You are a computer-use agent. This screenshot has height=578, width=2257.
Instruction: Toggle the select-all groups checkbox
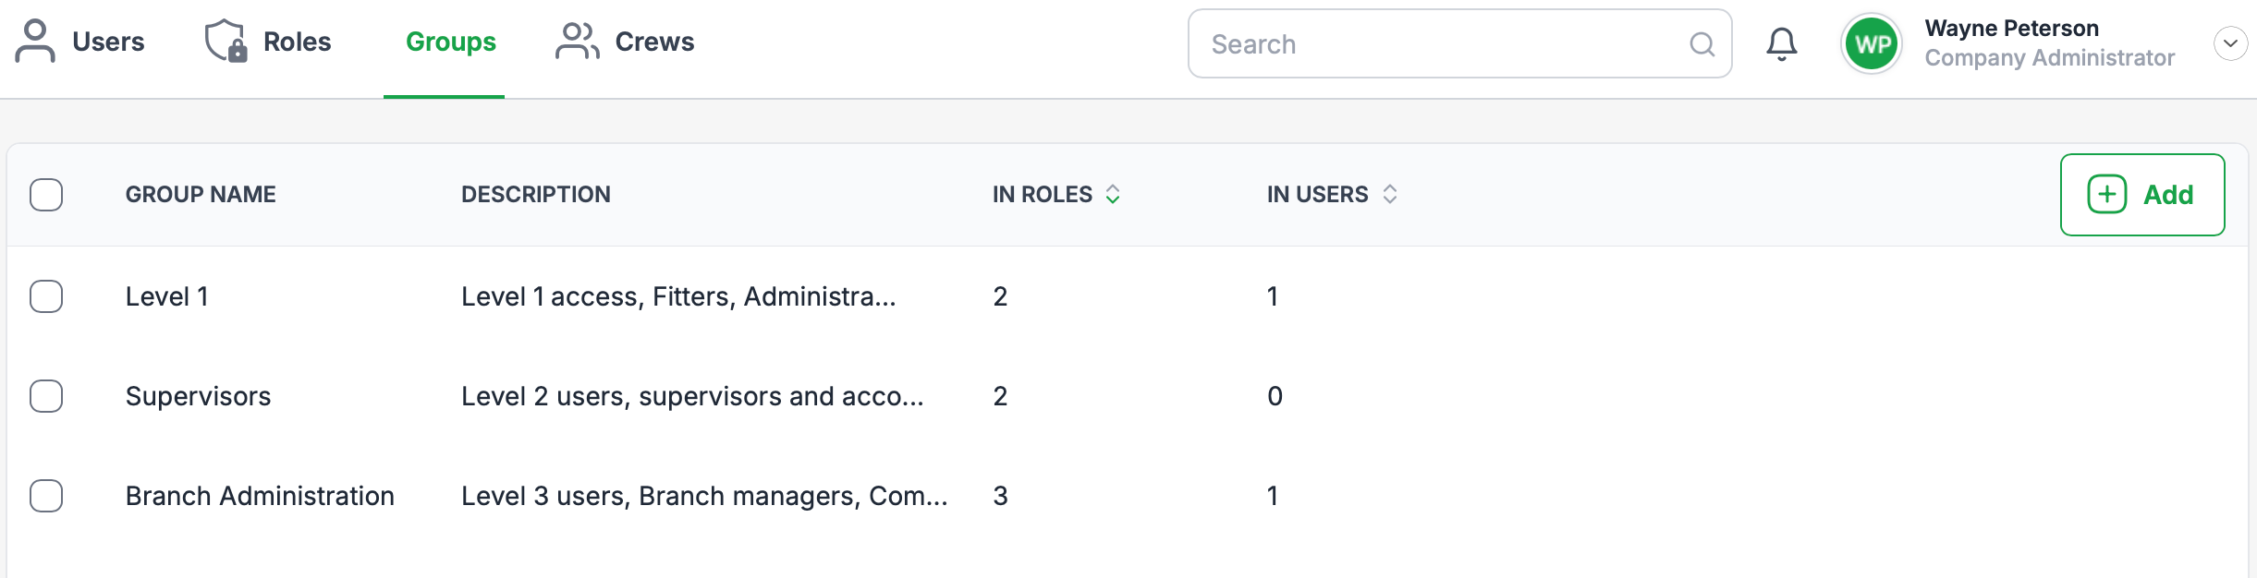46,195
